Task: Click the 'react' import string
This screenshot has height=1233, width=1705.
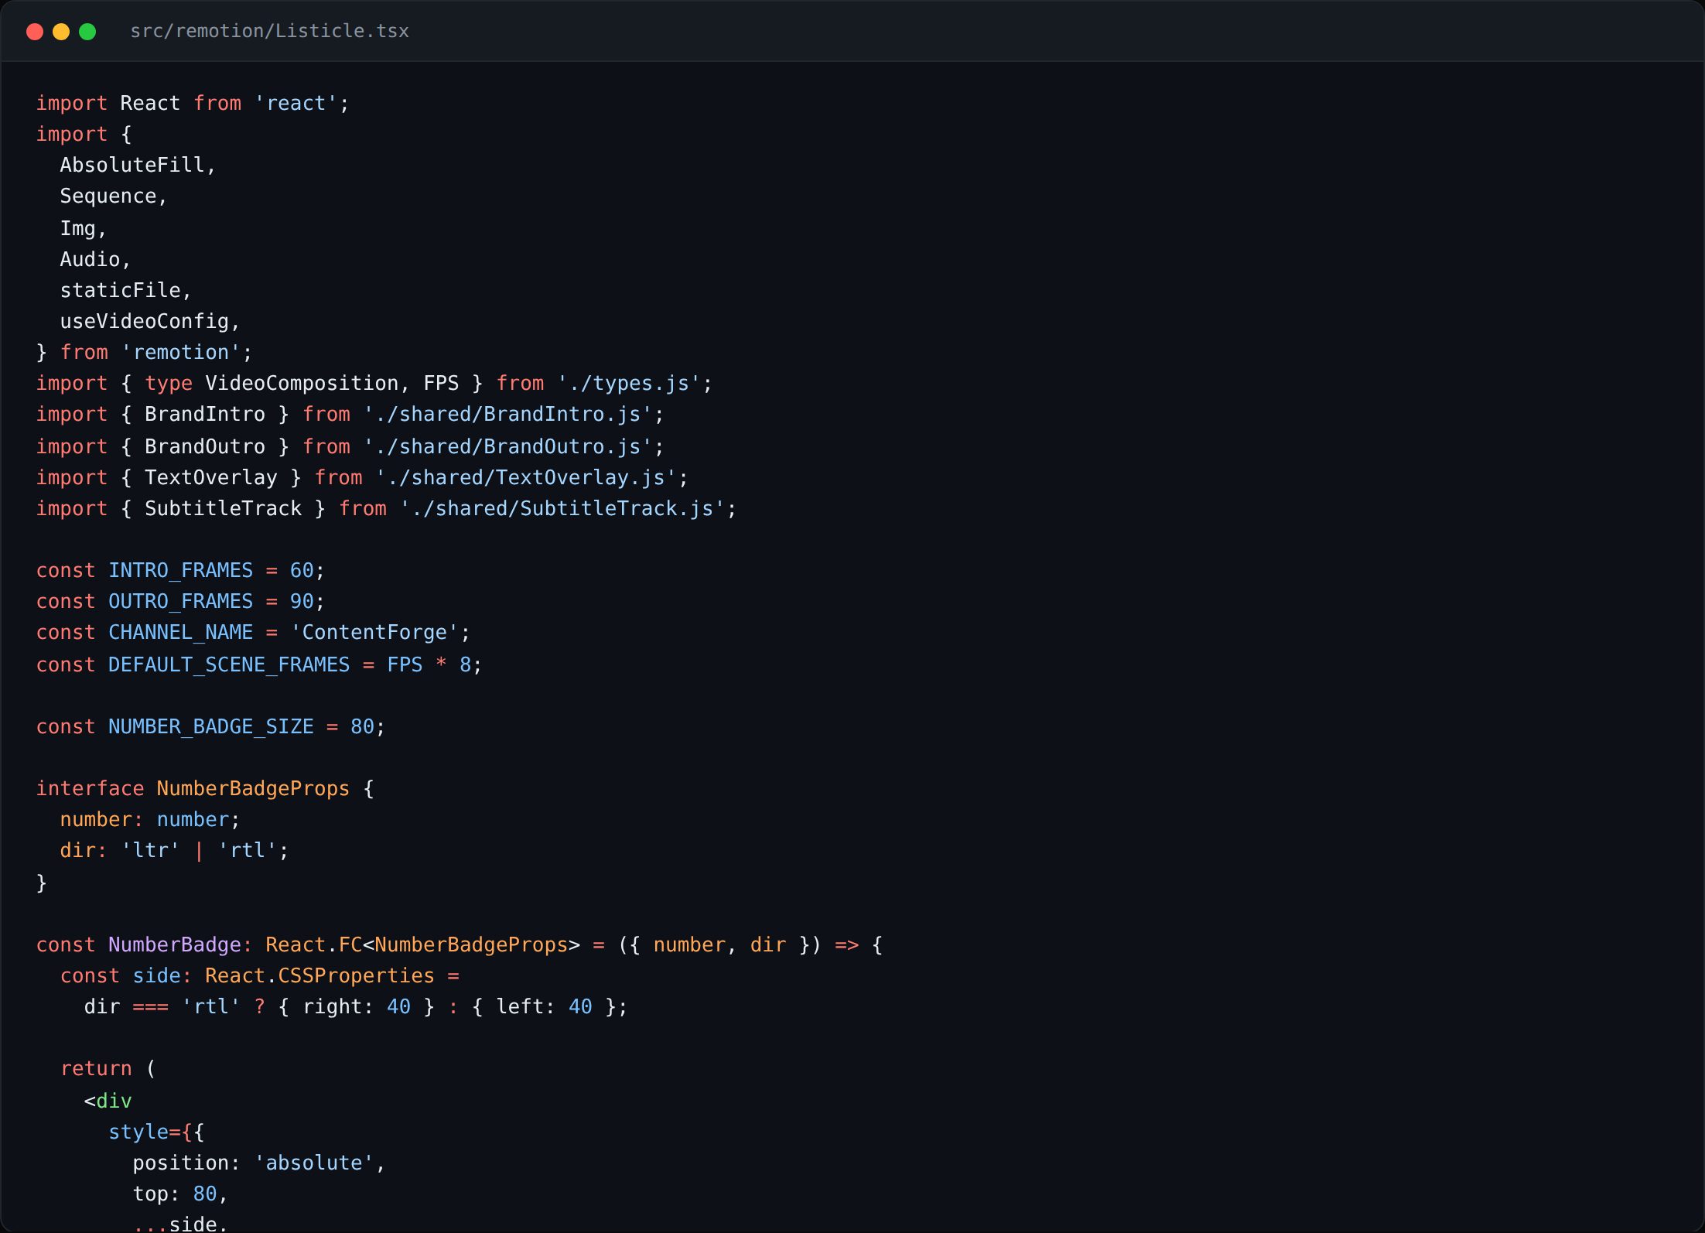Action: [x=296, y=104]
